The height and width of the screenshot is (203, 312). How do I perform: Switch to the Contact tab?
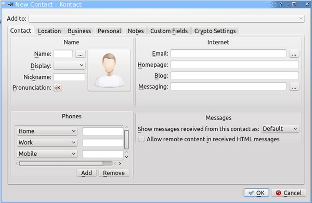pos(21,31)
